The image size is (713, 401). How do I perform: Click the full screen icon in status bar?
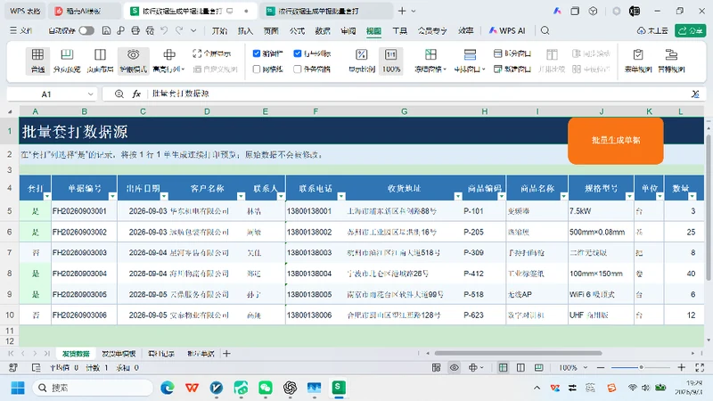click(700, 367)
